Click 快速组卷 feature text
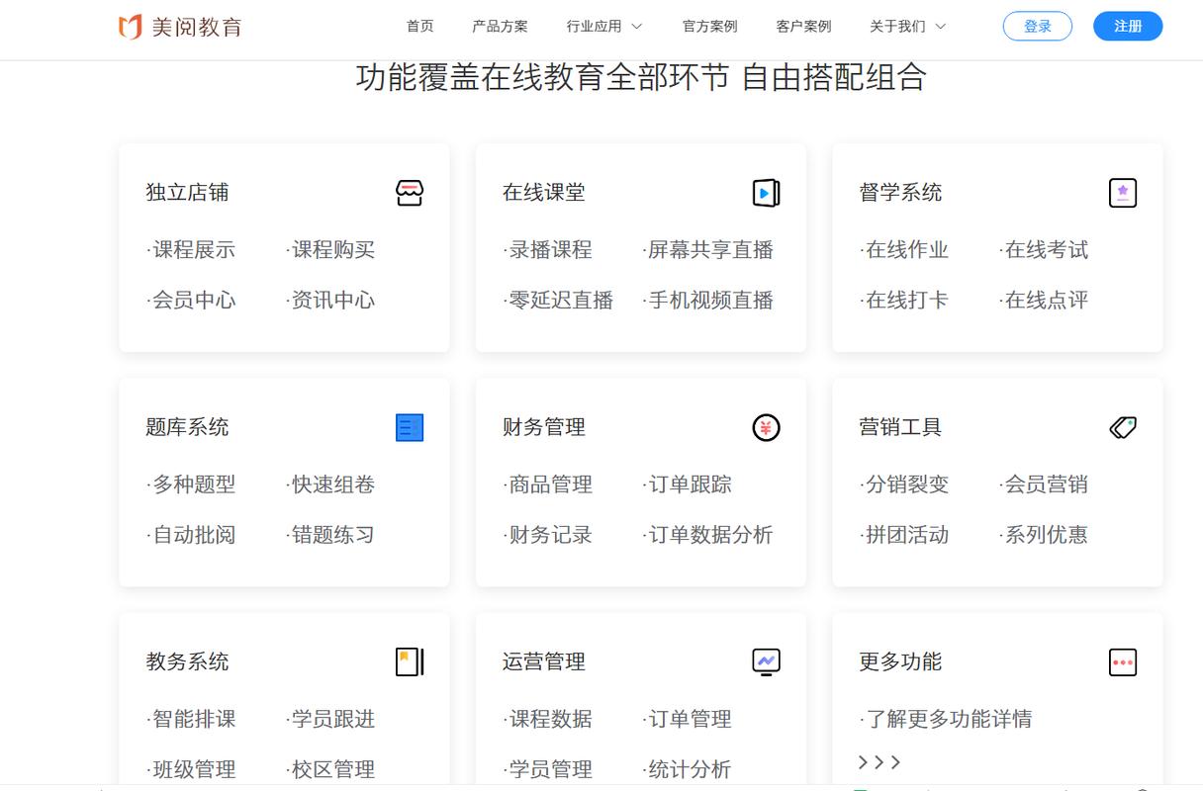This screenshot has height=791, width=1203. (330, 484)
